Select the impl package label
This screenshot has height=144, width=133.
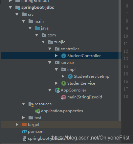(71, 70)
